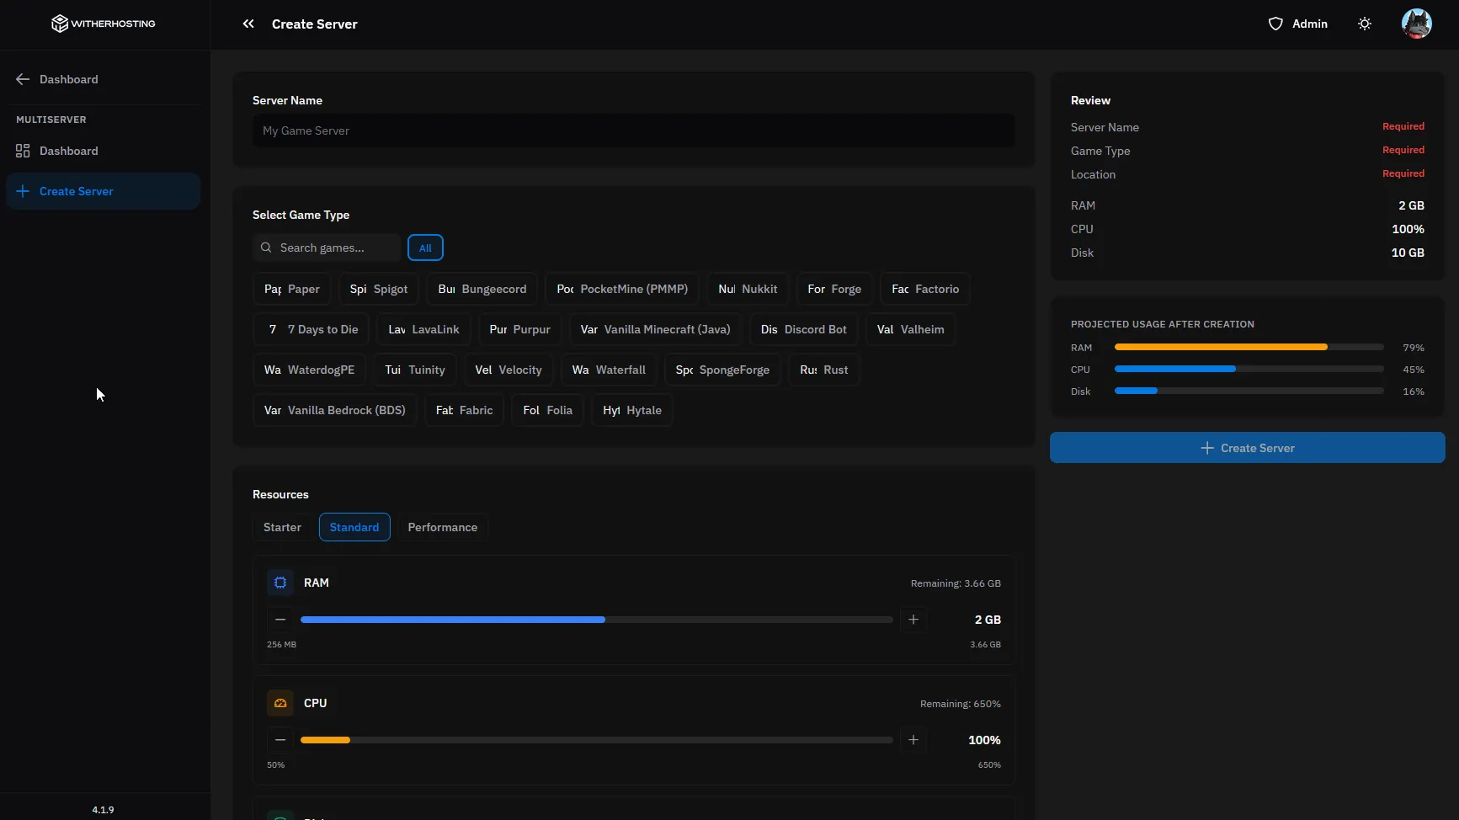Choose Hytale game type
This screenshot has height=820, width=1459.
(632, 410)
